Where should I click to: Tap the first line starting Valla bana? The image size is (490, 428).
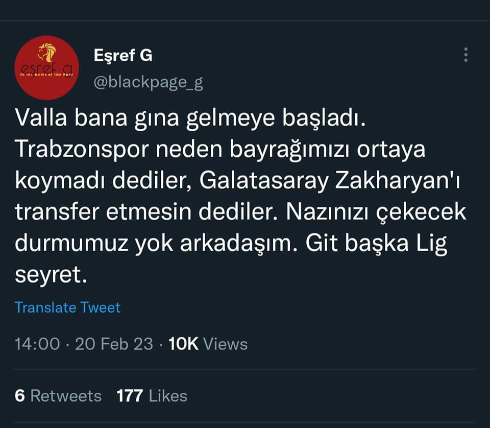pos(190,119)
